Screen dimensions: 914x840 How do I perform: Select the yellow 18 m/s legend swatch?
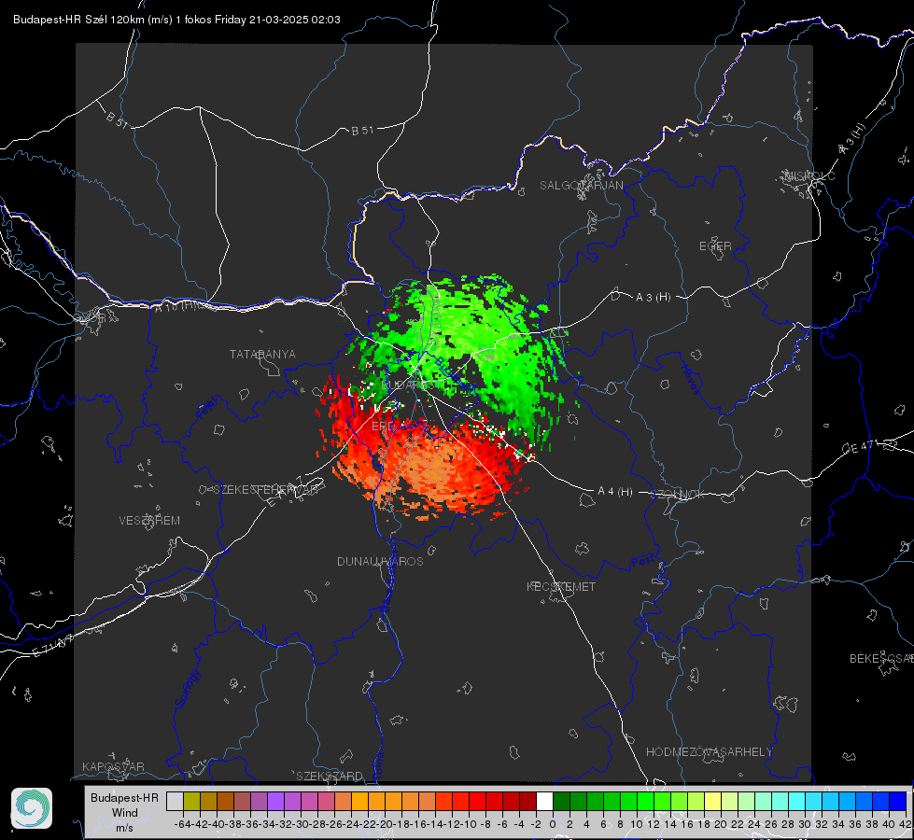coord(712,801)
